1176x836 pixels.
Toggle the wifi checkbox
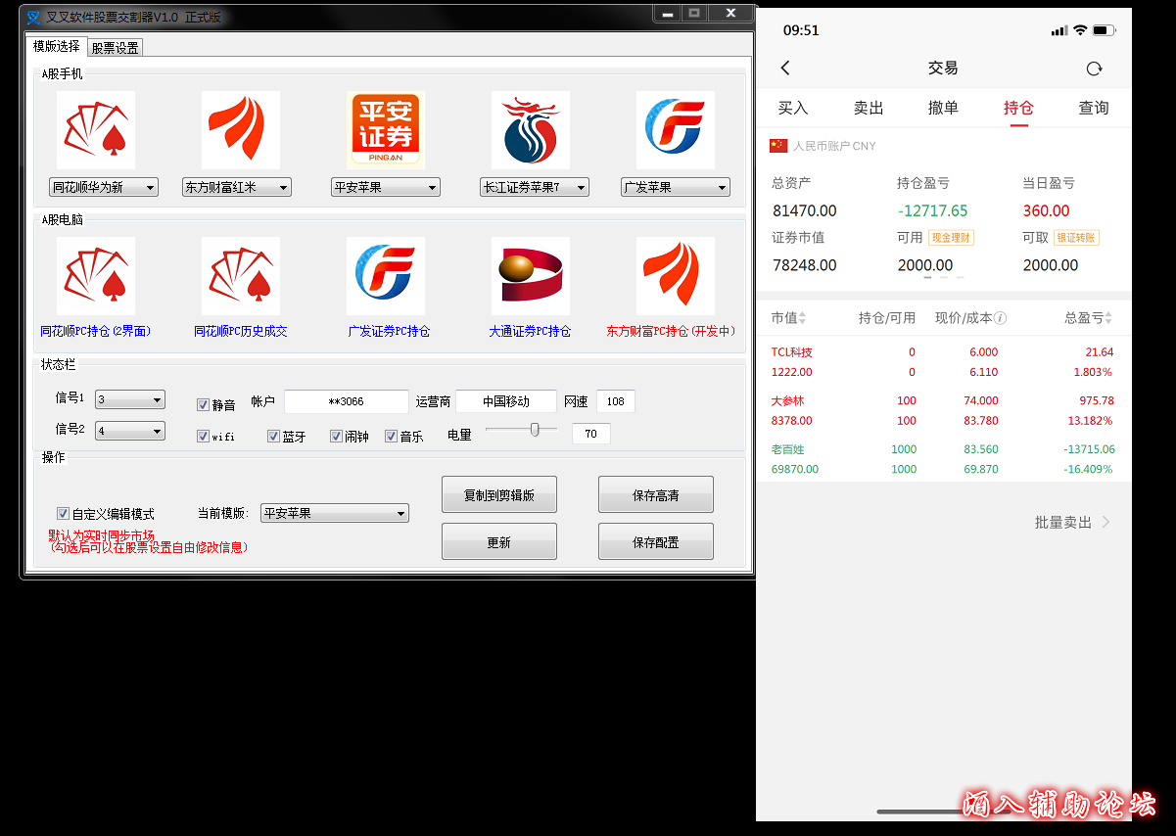204,437
